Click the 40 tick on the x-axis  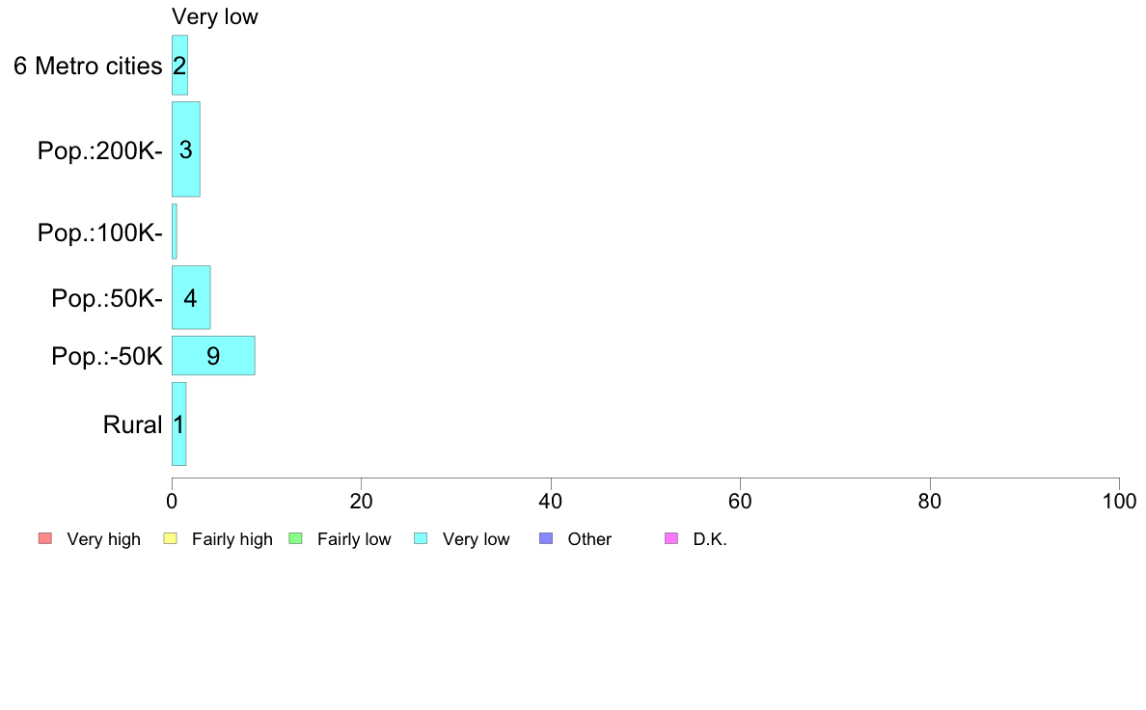[x=551, y=501]
